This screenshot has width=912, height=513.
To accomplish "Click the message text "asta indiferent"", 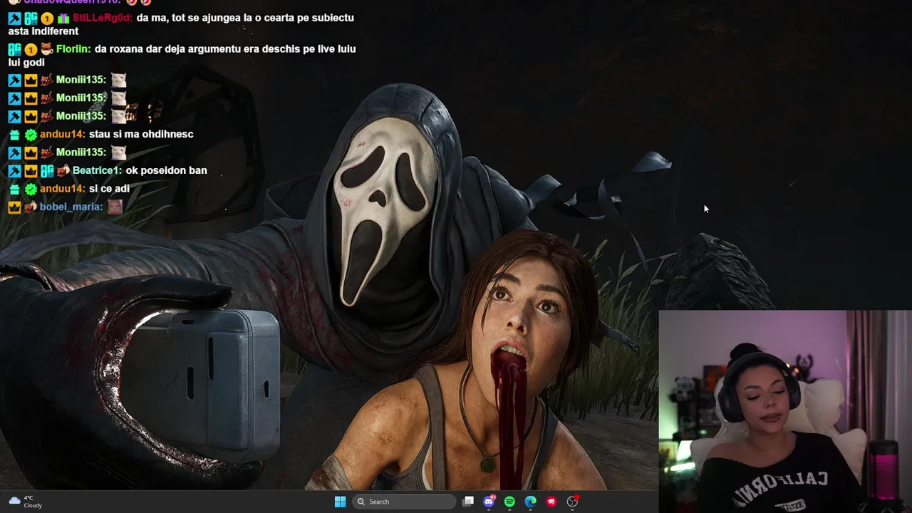I will [43, 31].
